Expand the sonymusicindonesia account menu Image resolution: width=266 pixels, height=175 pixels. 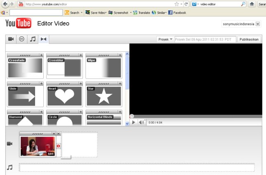pos(258,24)
